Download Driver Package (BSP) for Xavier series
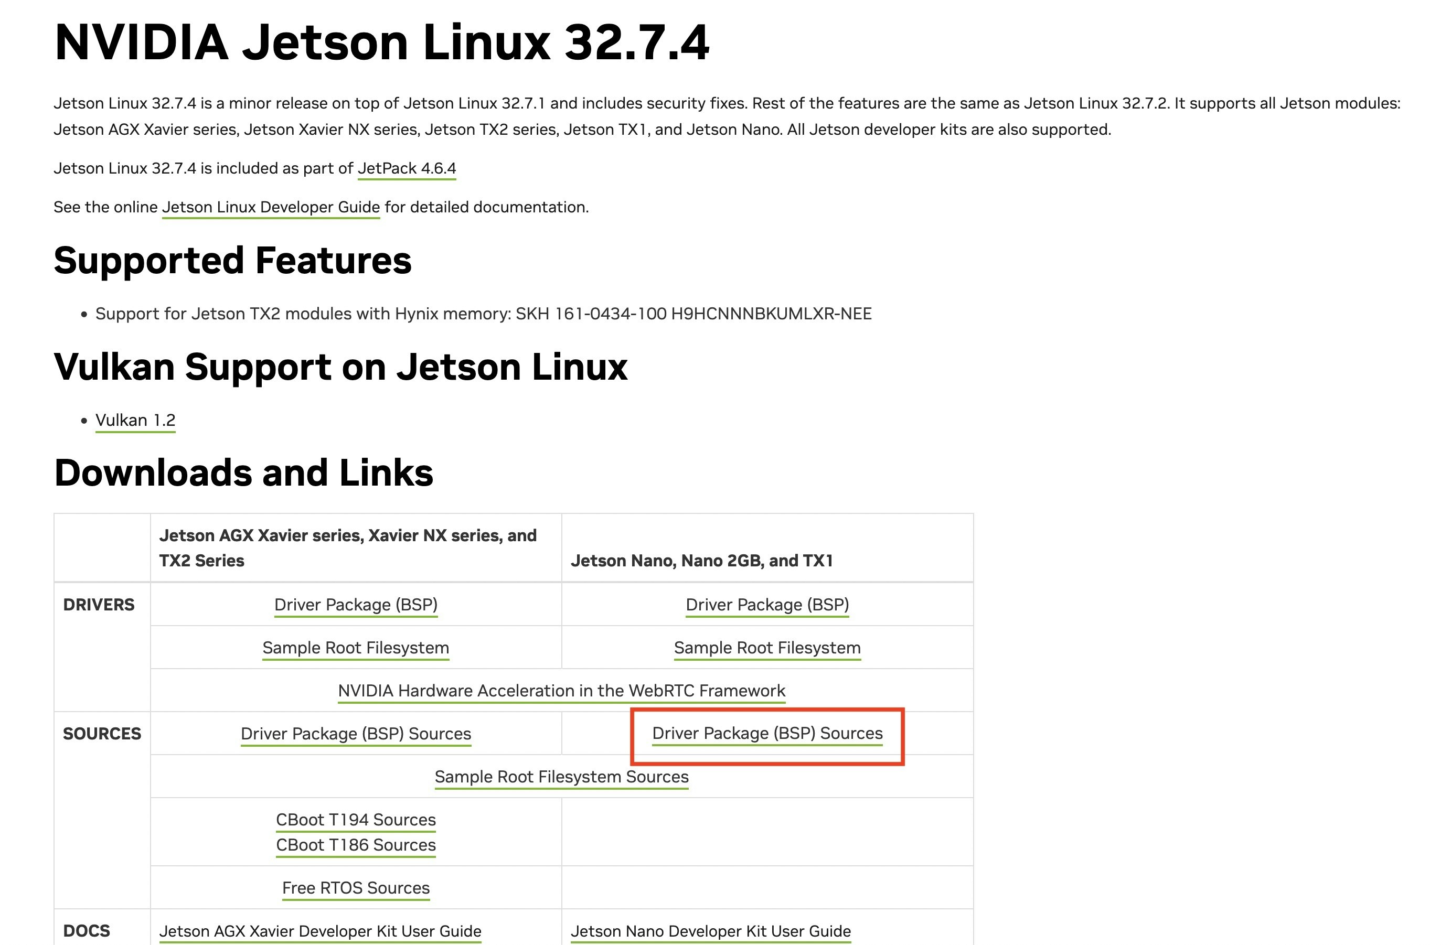Screen dimensions: 1451x945 356,605
